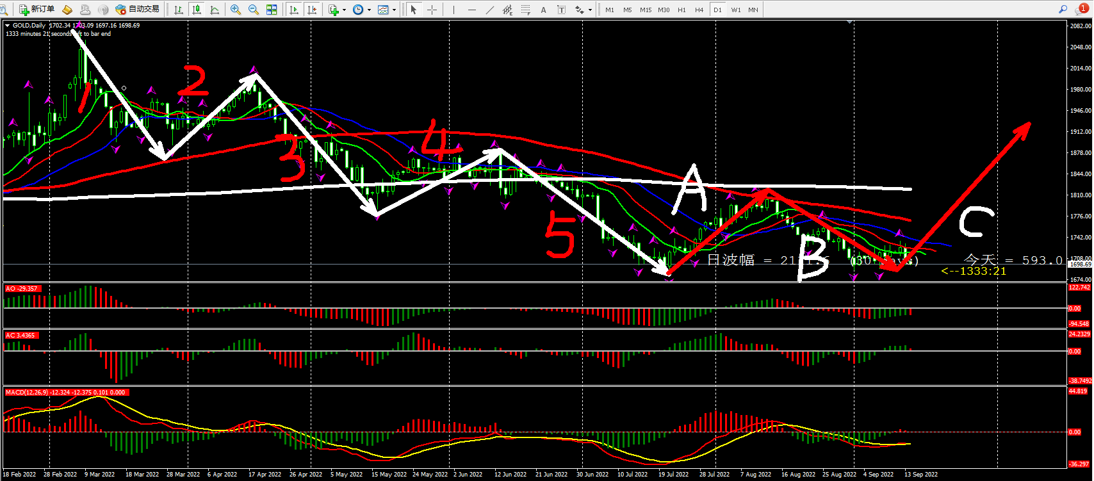Switch chart to candlesticks type
Screen dimensions: 1094x481
(x=197, y=10)
